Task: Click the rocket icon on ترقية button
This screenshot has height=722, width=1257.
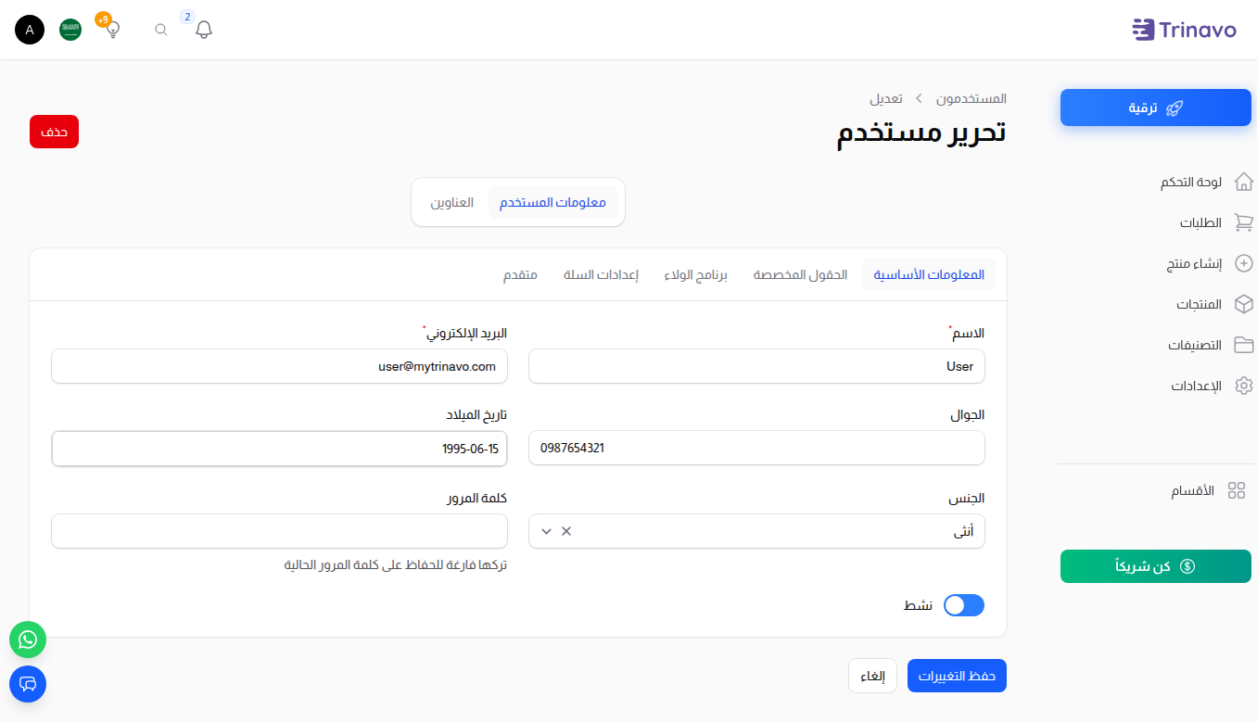Action: tap(1174, 108)
